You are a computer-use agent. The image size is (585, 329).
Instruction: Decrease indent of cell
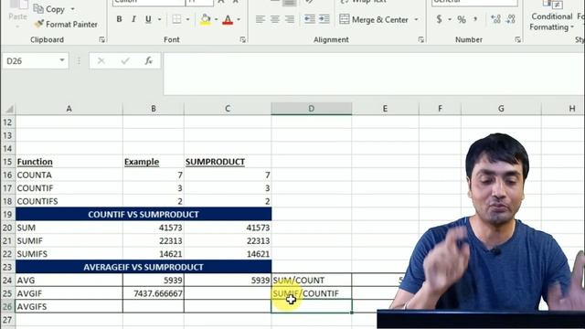point(309,19)
